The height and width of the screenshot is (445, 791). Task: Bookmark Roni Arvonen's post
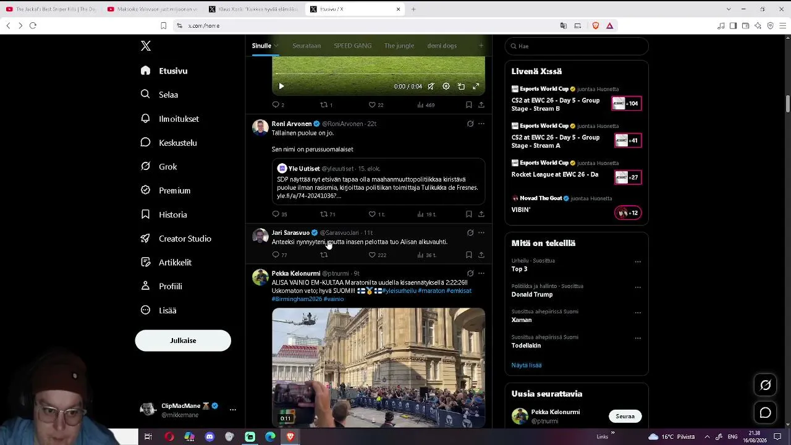pyautogui.click(x=468, y=214)
